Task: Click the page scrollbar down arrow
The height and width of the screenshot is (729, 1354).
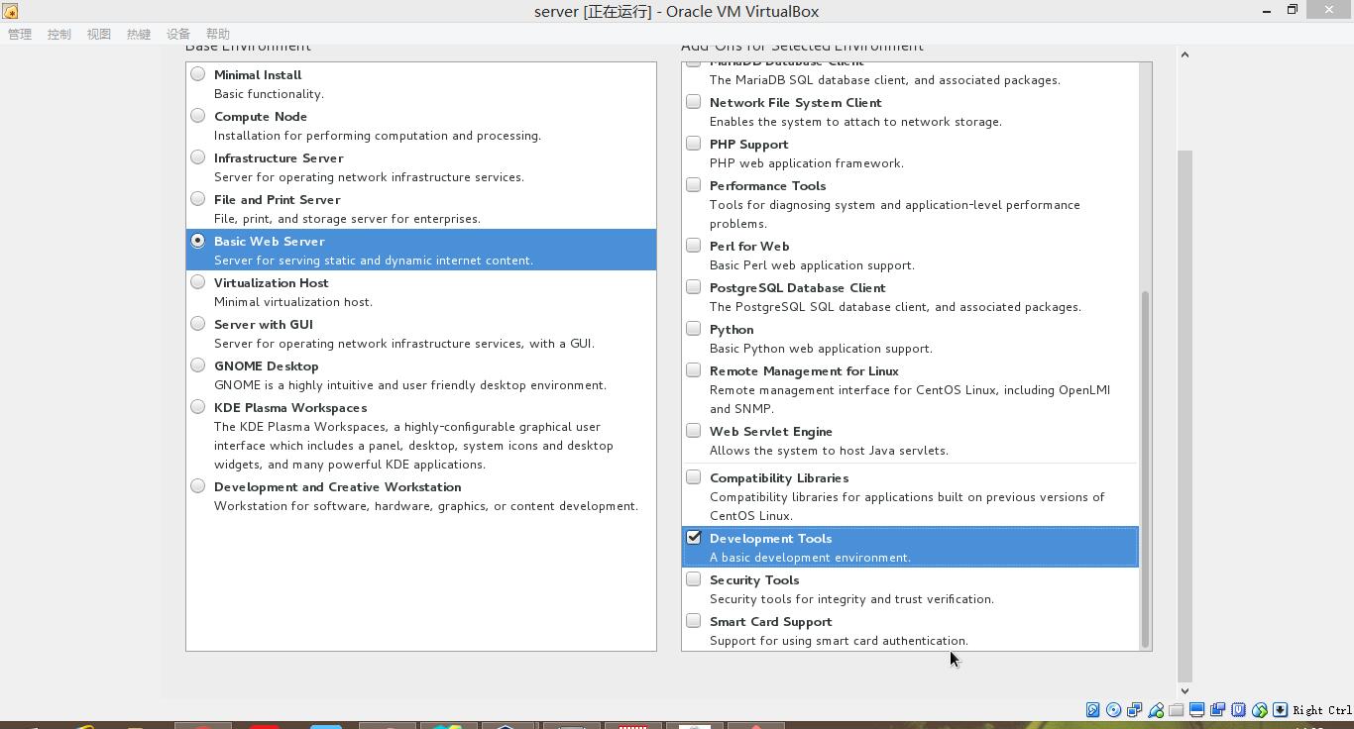Action: click(x=1185, y=690)
